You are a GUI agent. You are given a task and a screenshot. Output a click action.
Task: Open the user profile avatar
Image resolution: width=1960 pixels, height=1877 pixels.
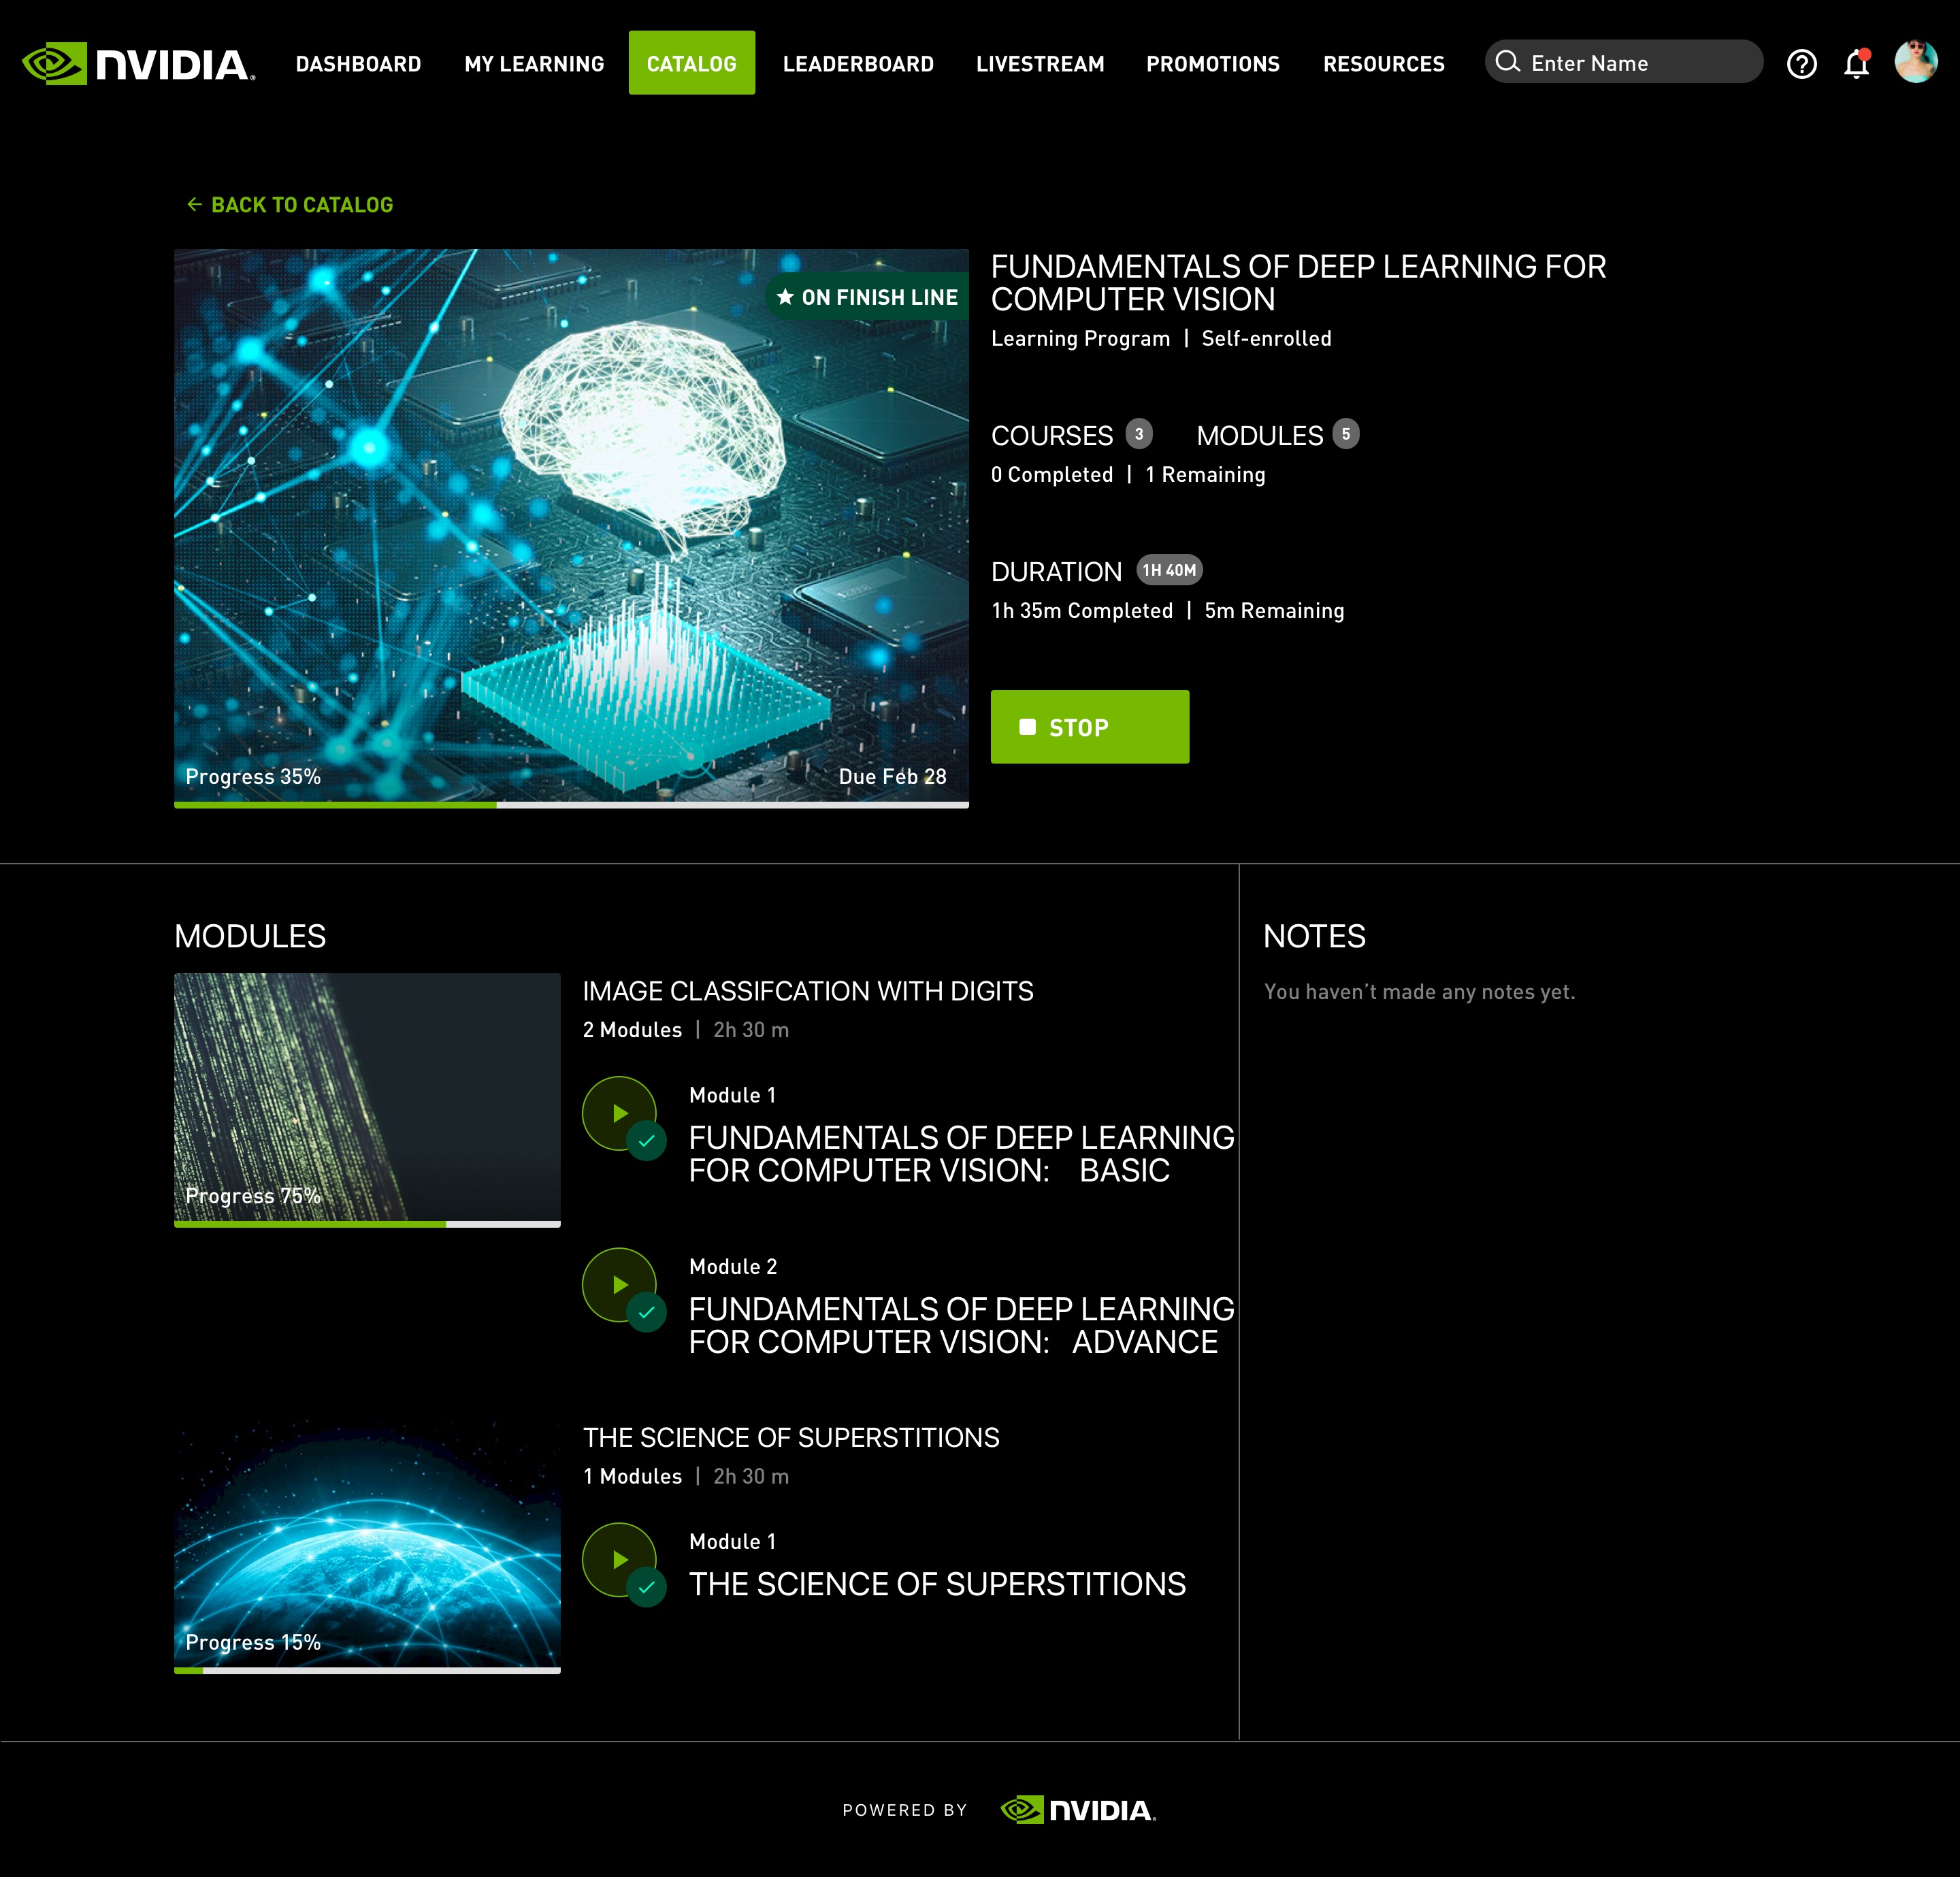[x=1916, y=61]
